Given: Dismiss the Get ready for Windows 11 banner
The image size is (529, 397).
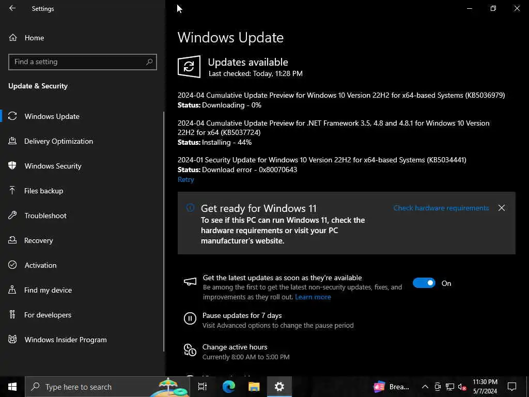Looking at the screenshot, I should pos(502,208).
